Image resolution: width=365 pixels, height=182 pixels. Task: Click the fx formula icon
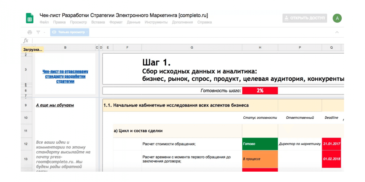coord(26,41)
